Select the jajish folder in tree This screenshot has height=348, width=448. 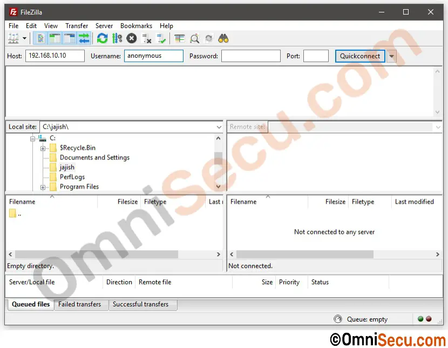point(67,168)
